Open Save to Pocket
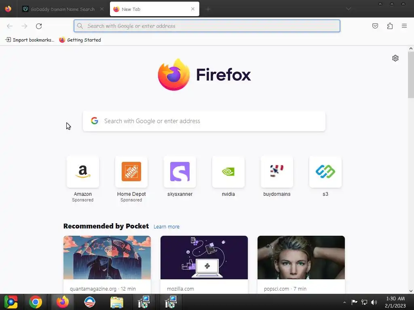Viewport: 414px width, 310px height. 375,26
